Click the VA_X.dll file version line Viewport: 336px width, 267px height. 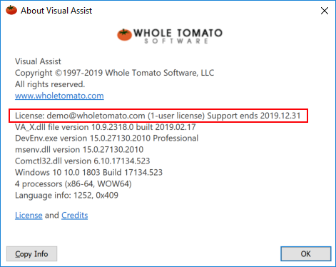pyautogui.click(x=106, y=127)
